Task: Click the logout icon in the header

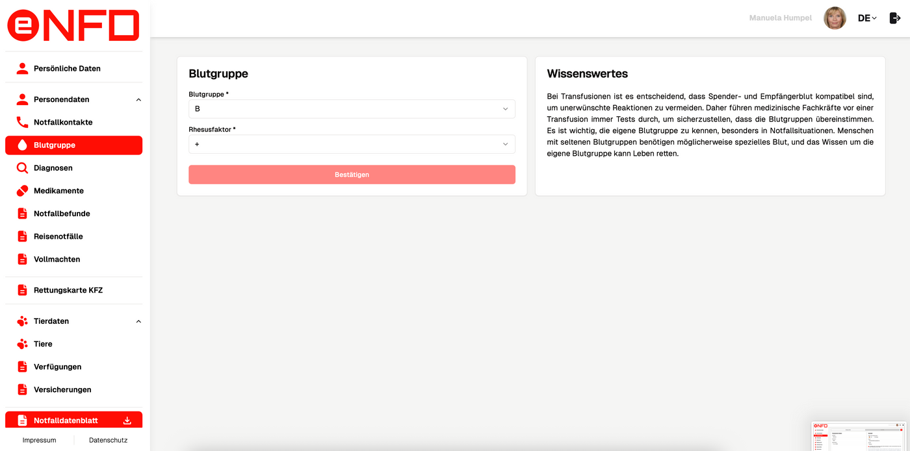Action: pyautogui.click(x=894, y=18)
